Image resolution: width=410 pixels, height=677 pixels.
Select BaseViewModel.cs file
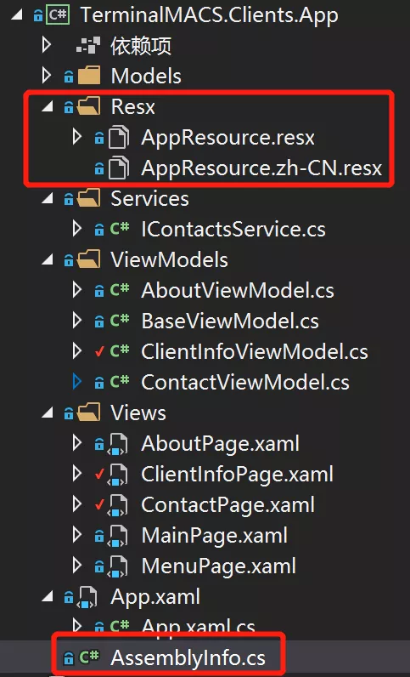(x=230, y=321)
